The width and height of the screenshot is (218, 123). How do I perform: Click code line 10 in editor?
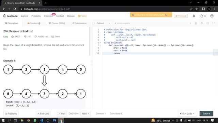[x=160, y=53]
